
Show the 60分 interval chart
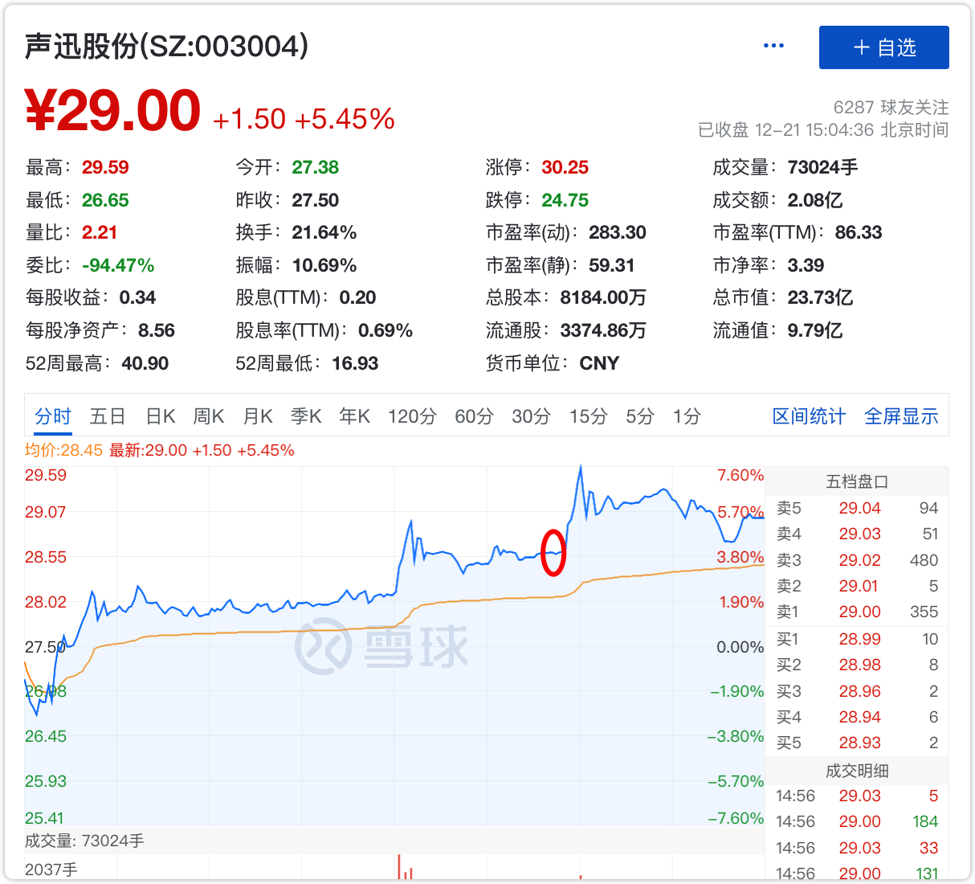tap(474, 416)
